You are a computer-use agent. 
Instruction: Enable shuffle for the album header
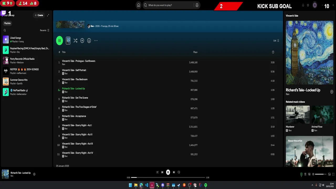click(x=75, y=41)
